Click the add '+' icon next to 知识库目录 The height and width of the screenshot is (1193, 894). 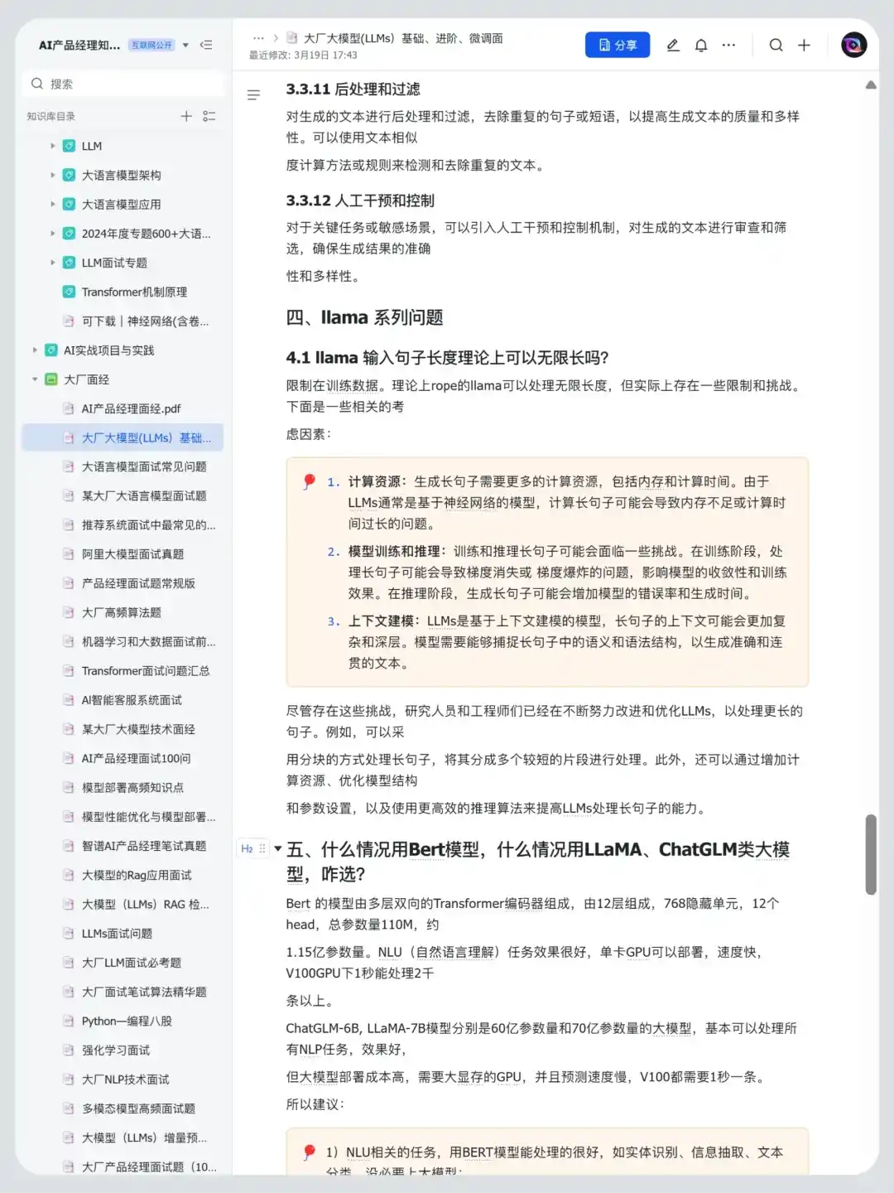tap(186, 116)
